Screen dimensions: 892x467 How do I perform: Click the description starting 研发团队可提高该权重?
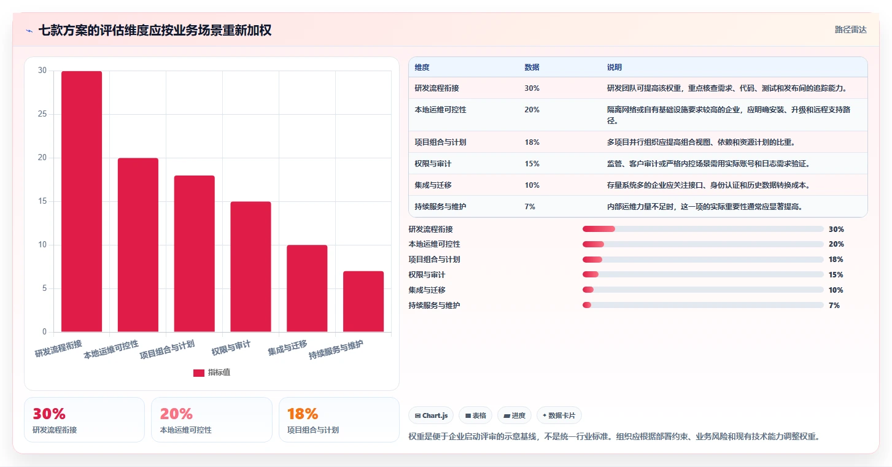(x=727, y=88)
